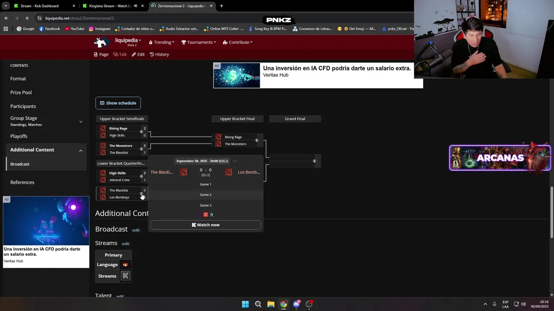
Task: Switch to the Page tab
Action: 101,54
